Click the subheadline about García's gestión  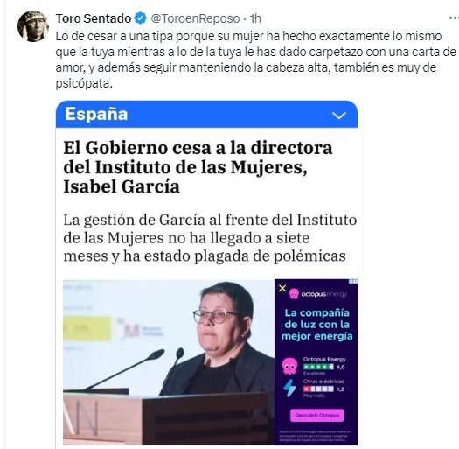(x=210, y=238)
